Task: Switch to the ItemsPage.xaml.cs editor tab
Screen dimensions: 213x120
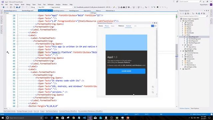Action: [x=59, y=11]
